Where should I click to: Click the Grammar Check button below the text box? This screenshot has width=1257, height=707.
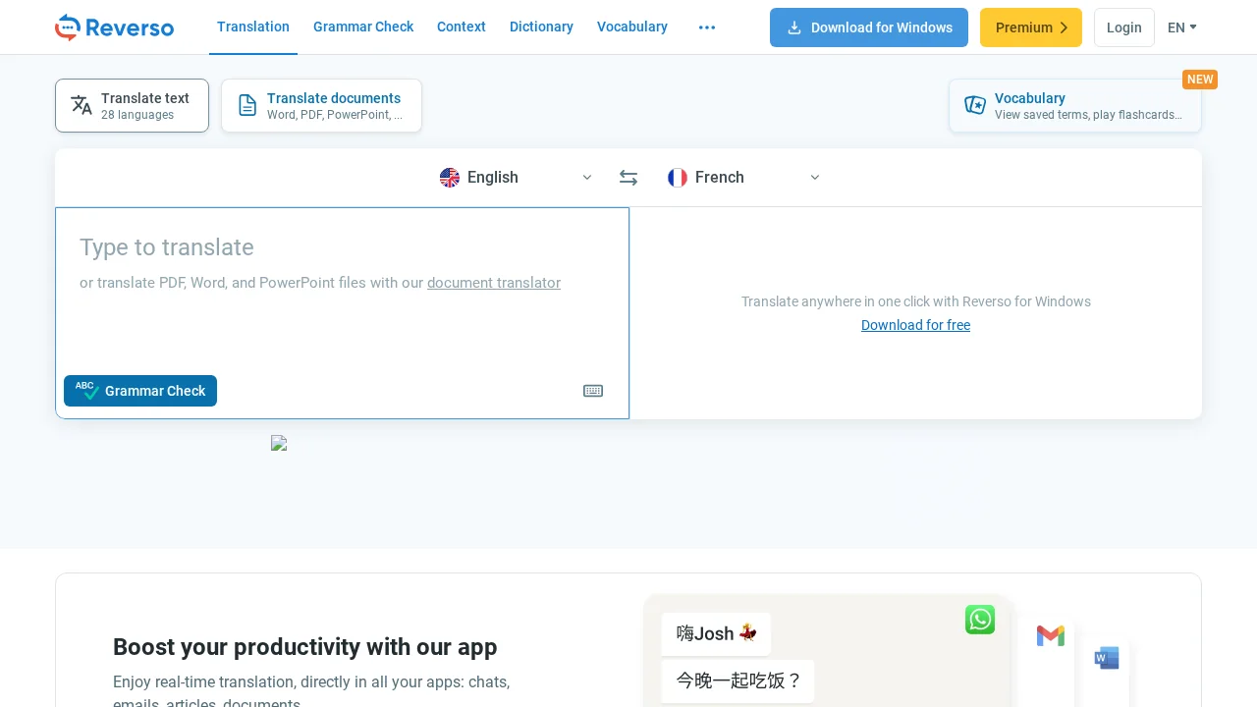coord(140,391)
